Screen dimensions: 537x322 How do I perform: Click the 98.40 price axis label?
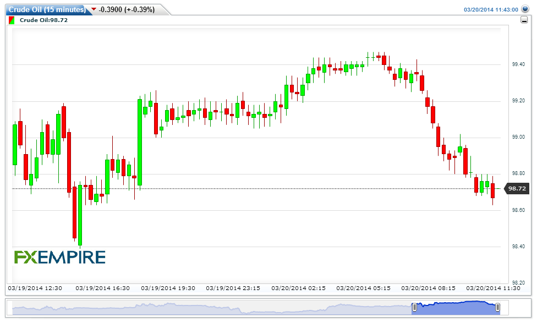(x=518, y=246)
